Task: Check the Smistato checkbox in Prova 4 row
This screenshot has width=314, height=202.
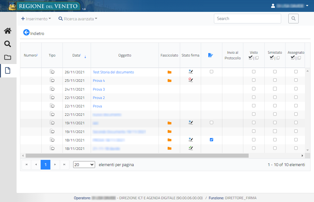Action: click(x=275, y=80)
